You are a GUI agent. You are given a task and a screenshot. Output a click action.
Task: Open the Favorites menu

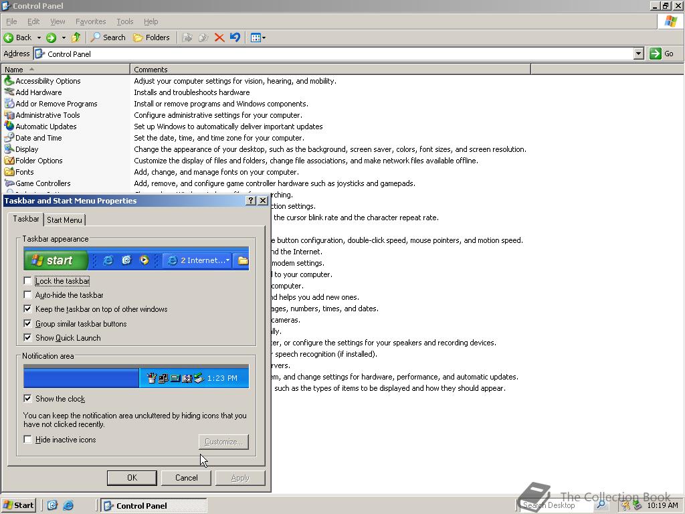click(90, 21)
